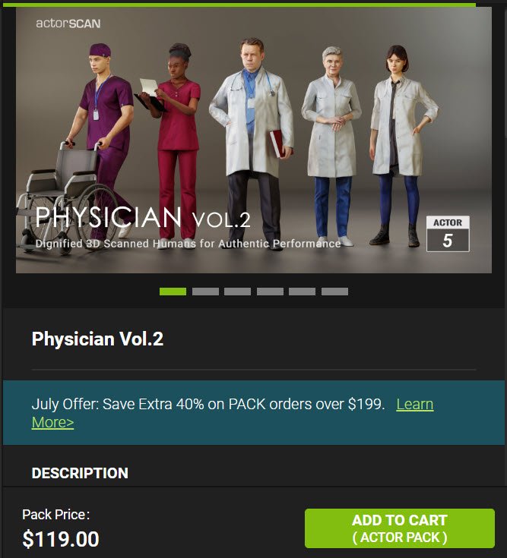The height and width of the screenshot is (558, 507).
Task: Add the Actor Pack to cart
Action: click(x=400, y=528)
